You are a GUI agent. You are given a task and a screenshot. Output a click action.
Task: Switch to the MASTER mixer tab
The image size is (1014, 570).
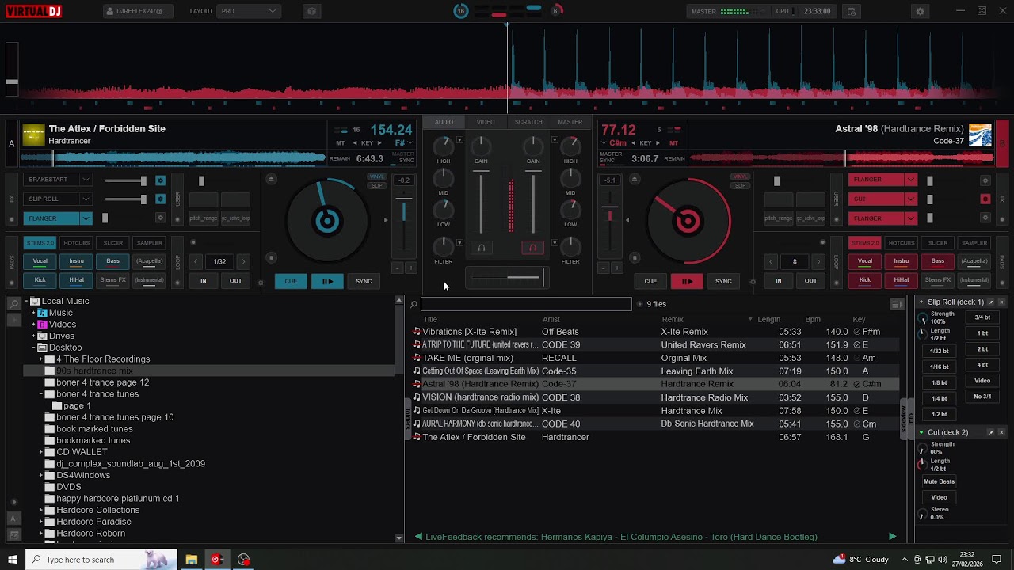tap(570, 122)
